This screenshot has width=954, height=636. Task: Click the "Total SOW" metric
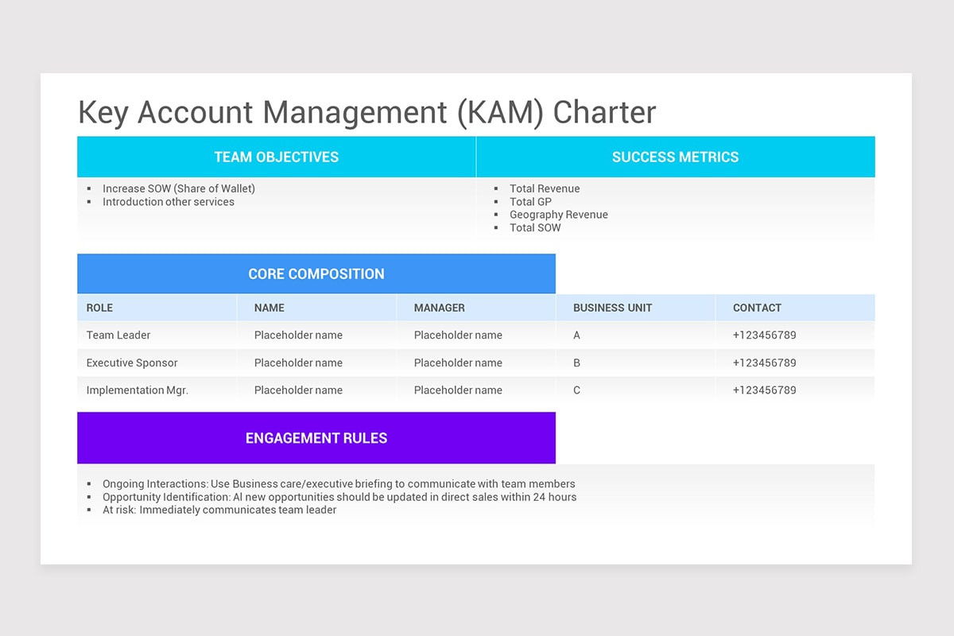[x=535, y=227]
